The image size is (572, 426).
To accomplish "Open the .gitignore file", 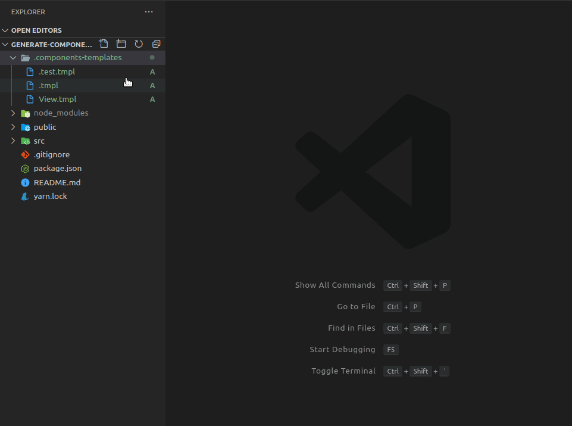I will click(52, 155).
